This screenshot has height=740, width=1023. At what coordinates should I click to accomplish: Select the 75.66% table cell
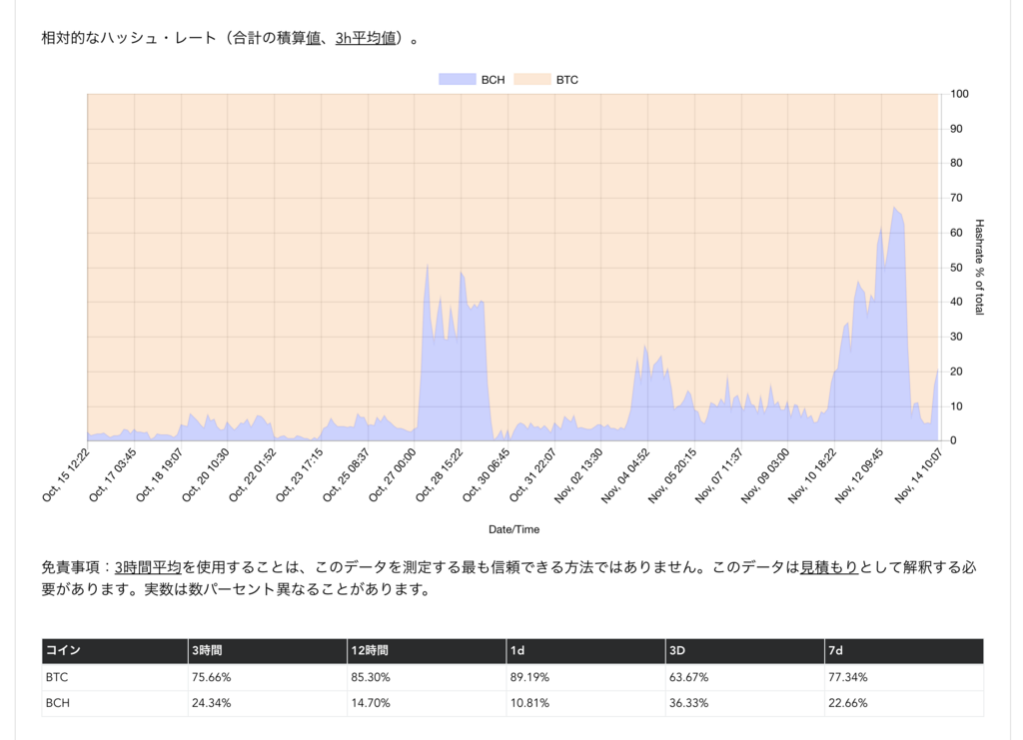tap(268, 677)
